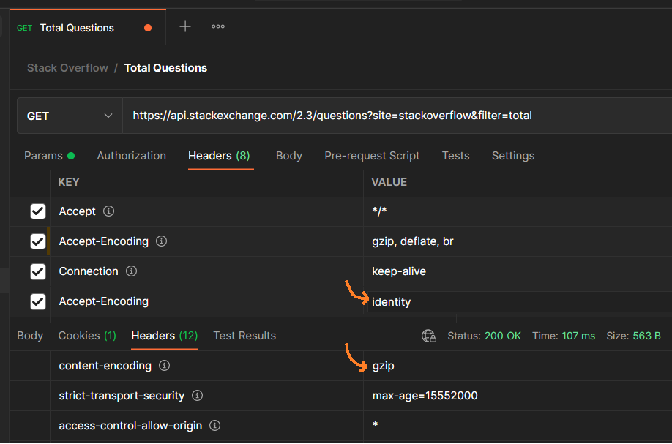Open the Params tab
The image size is (672, 444).
(x=49, y=155)
